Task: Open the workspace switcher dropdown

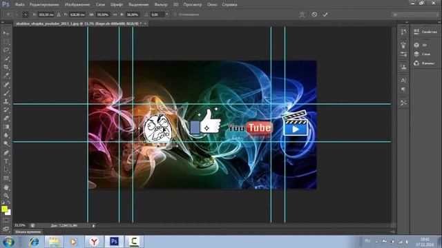Action: (x=414, y=14)
